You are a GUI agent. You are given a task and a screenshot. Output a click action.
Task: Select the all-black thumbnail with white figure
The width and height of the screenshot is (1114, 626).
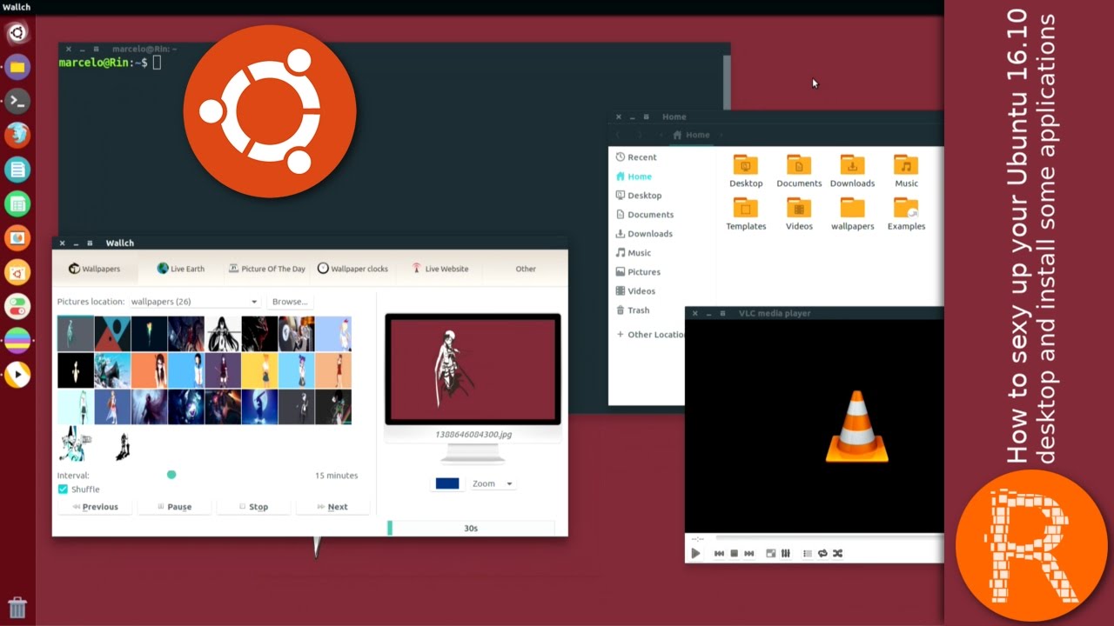coord(76,370)
